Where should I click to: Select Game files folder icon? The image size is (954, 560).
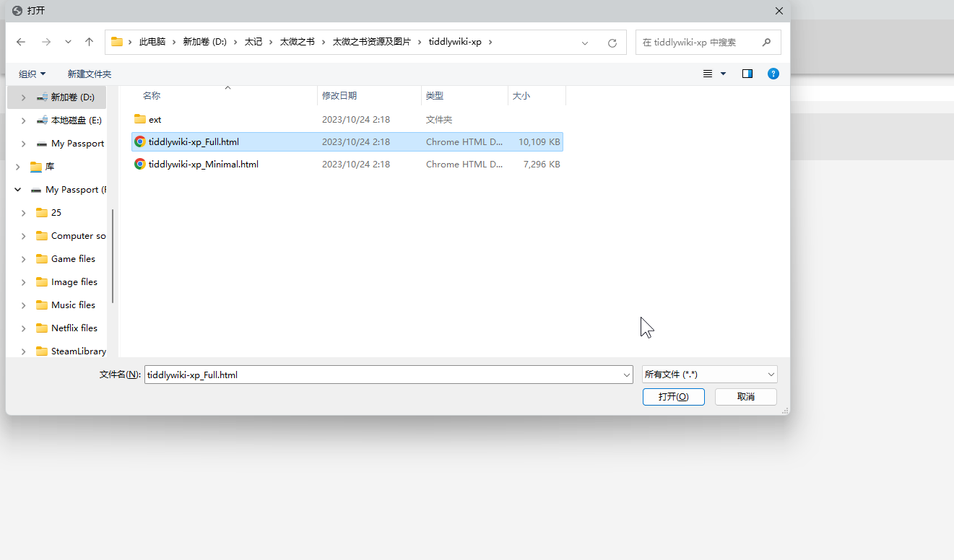click(42, 259)
